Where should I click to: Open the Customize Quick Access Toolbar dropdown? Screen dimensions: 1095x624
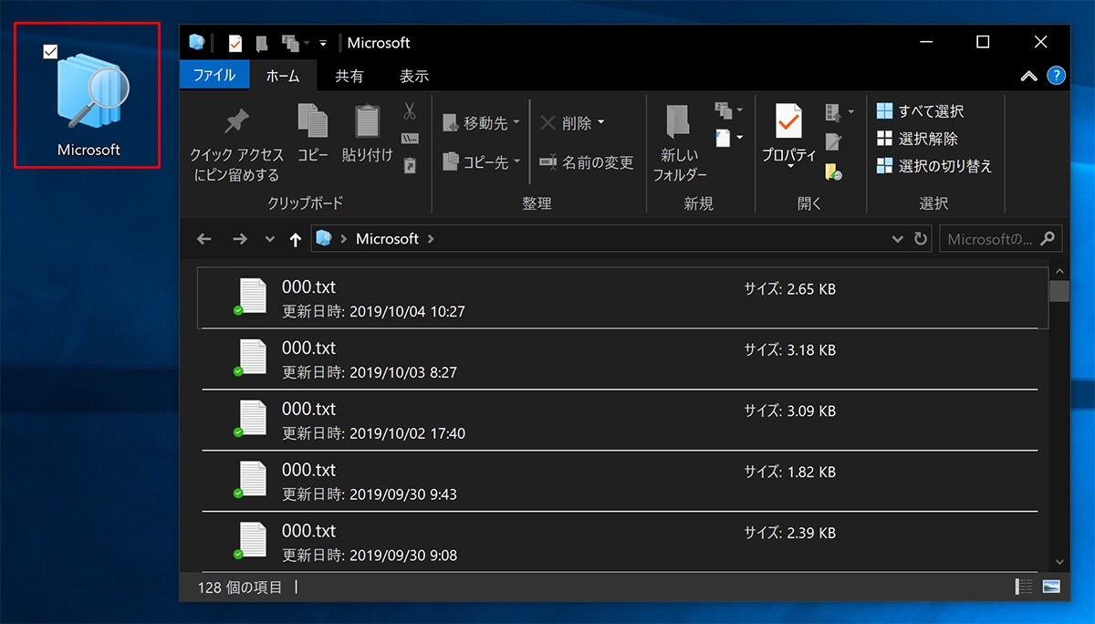[x=323, y=43]
